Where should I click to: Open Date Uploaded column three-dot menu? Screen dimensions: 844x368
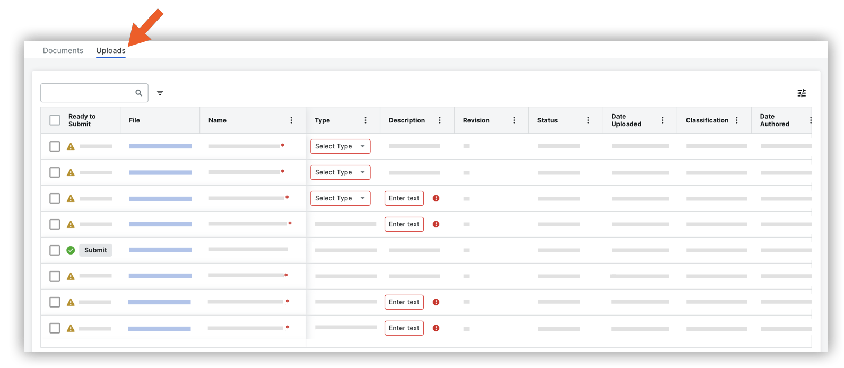click(663, 120)
